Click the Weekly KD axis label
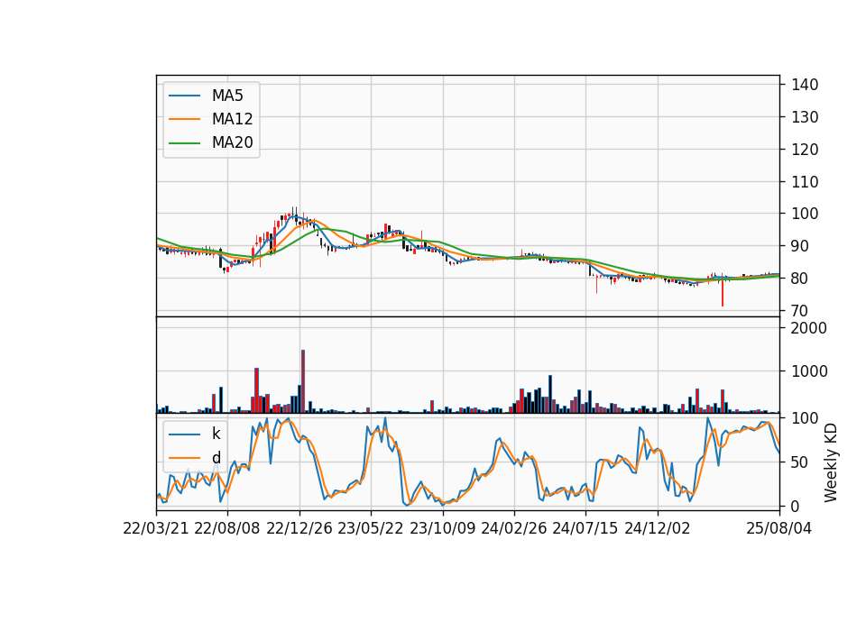 [831, 463]
